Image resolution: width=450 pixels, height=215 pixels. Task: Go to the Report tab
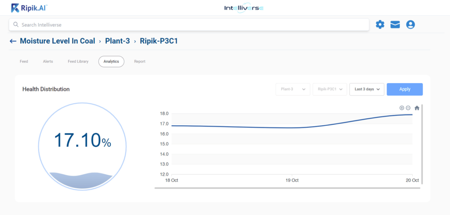pyautogui.click(x=140, y=62)
